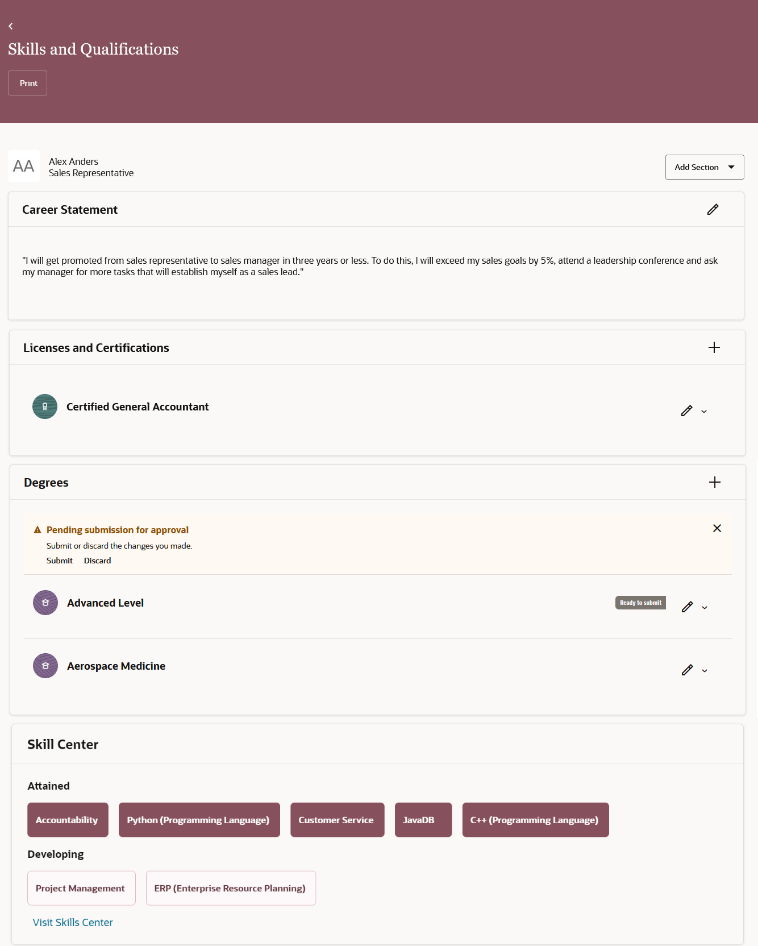Expand Aerospace Medicine degree details
The image size is (758, 946).
click(x=705, y=671)
